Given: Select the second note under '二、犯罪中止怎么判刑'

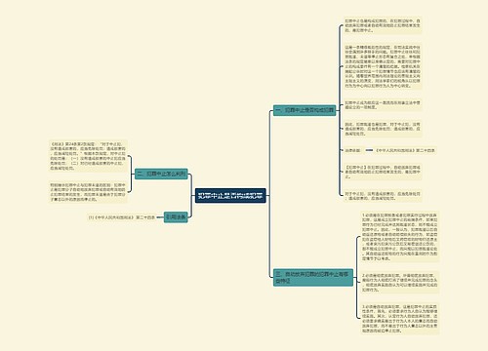Looking at the screenshot, I should (88, 192).
